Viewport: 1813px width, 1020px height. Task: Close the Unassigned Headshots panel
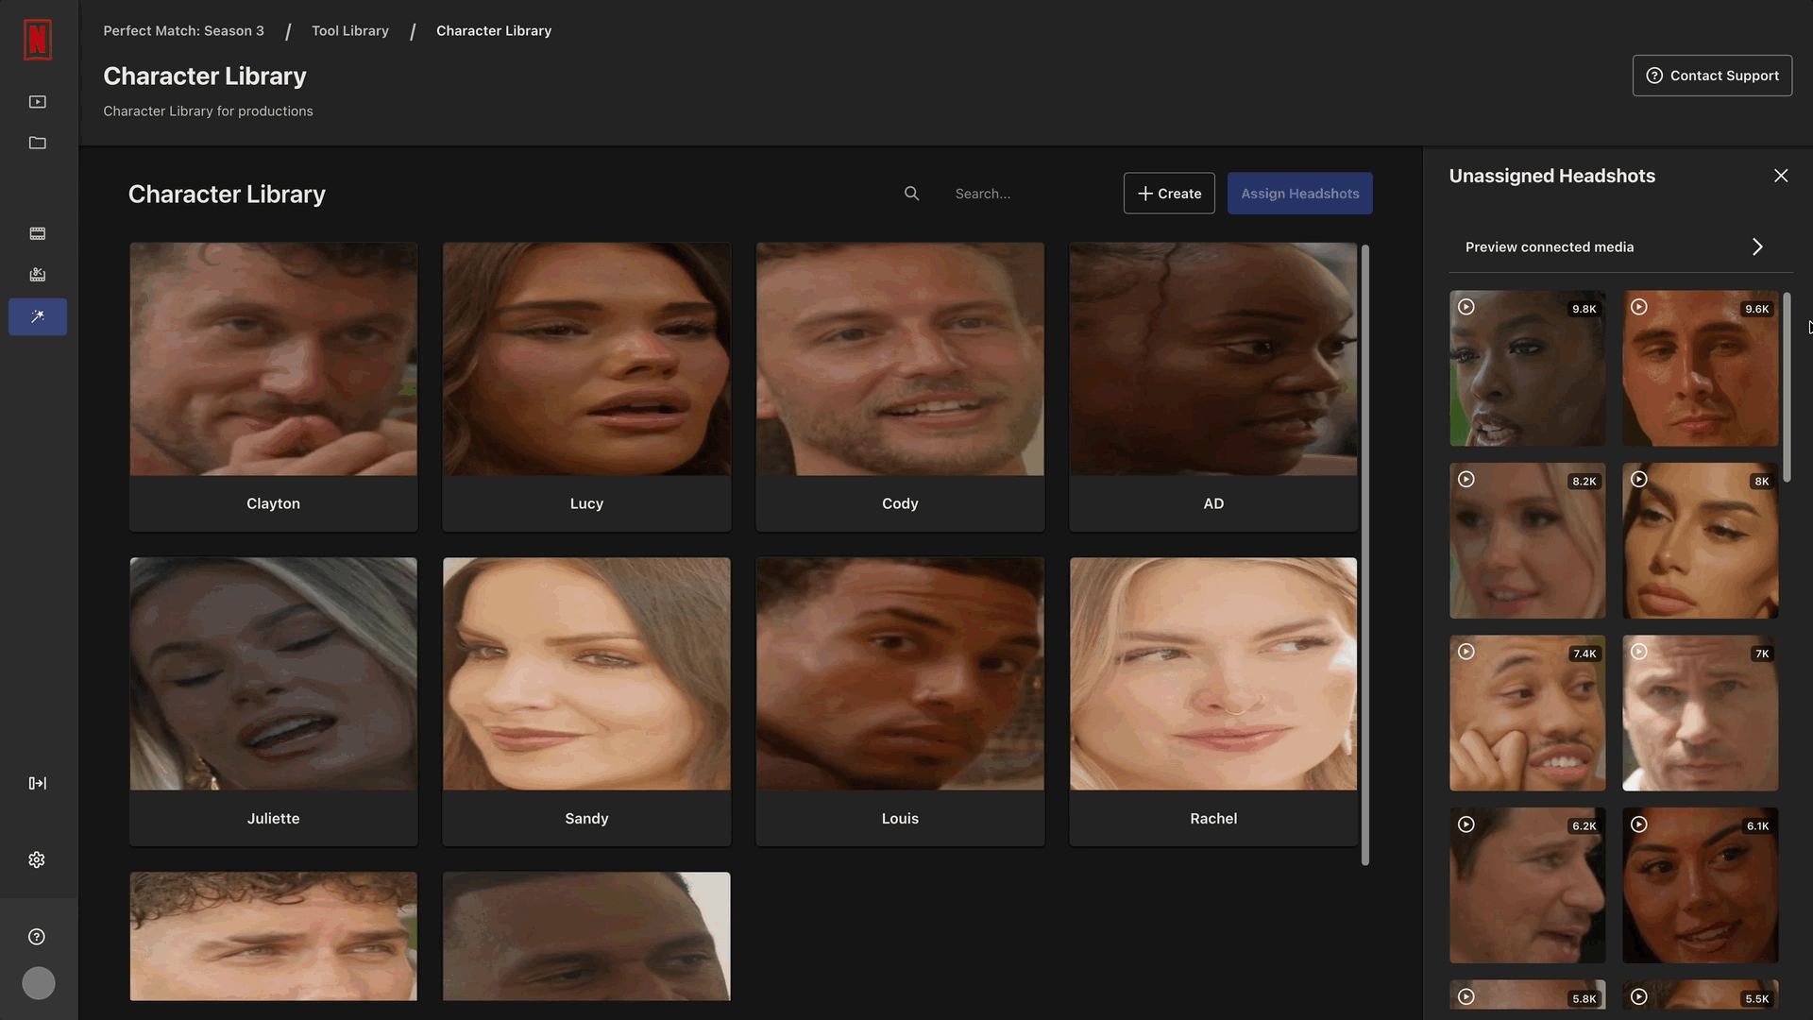tap(1781, 176)
